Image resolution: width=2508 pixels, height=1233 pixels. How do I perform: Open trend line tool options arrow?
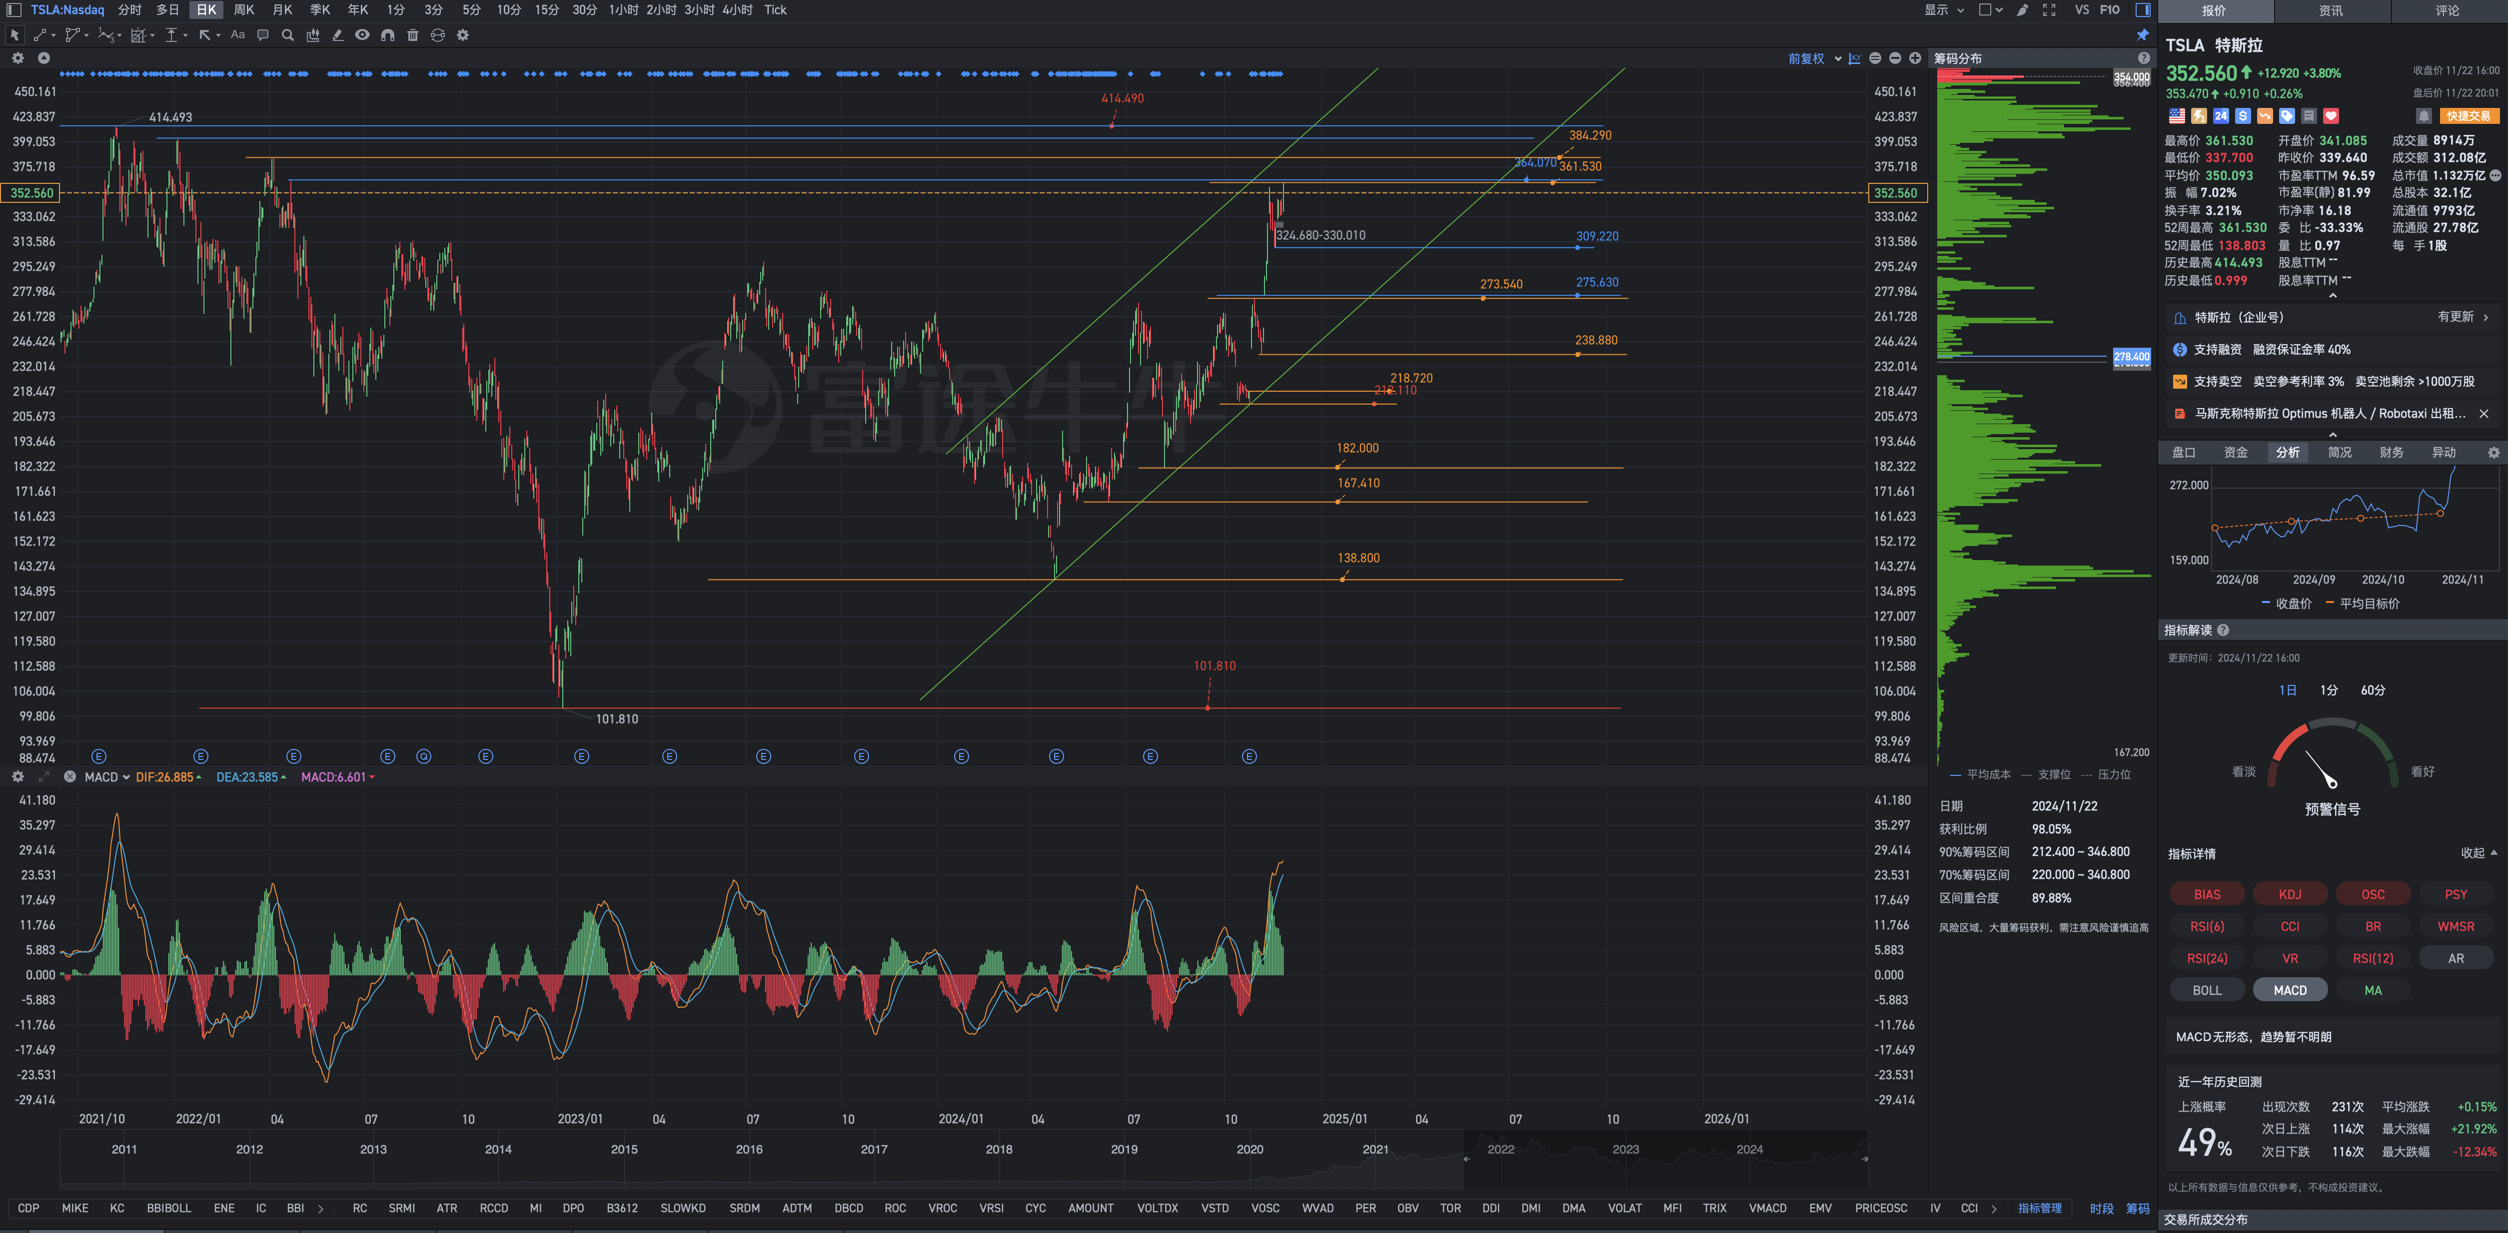[x=52, y=36]
